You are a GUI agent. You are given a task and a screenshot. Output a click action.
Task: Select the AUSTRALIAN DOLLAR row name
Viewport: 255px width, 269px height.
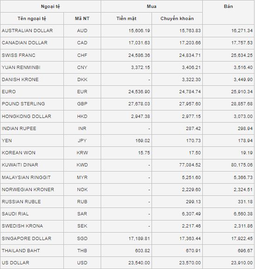point(28,31)
